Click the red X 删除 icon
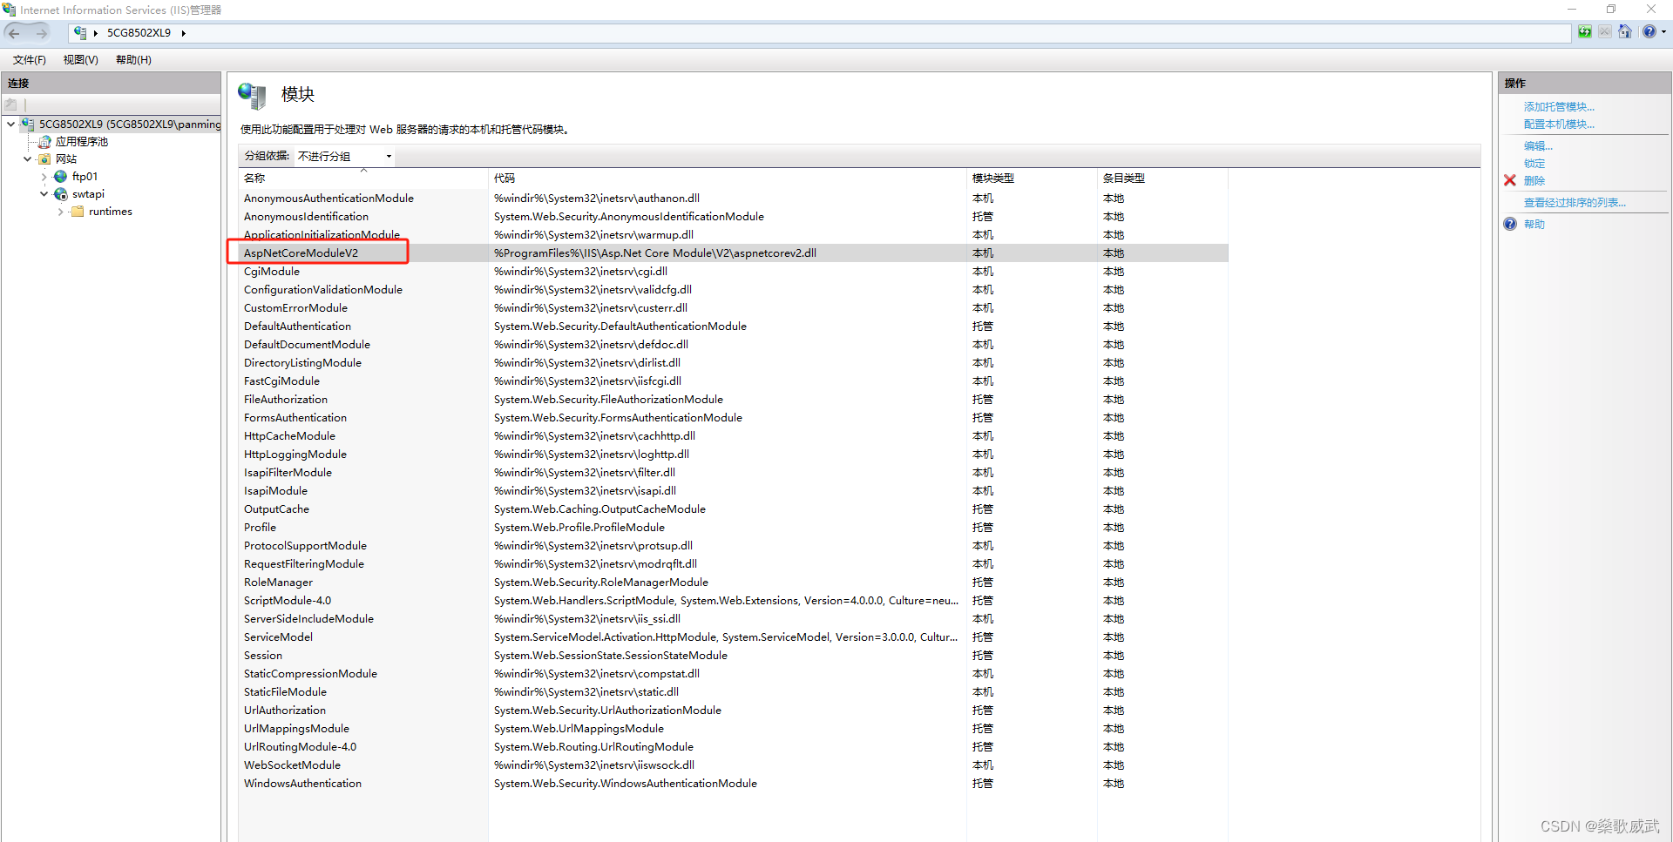Image resolution: width=1673 pixels, height=842 pixels. point(1510,180)
